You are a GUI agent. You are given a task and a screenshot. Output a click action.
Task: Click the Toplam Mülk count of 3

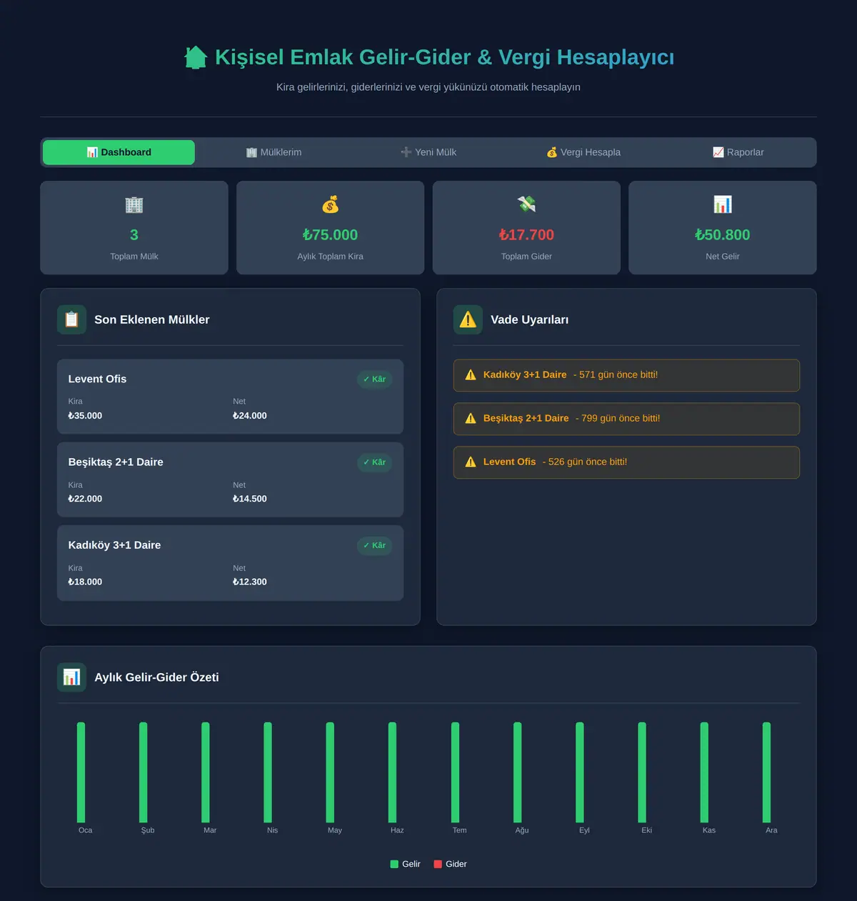click(134, 234)
